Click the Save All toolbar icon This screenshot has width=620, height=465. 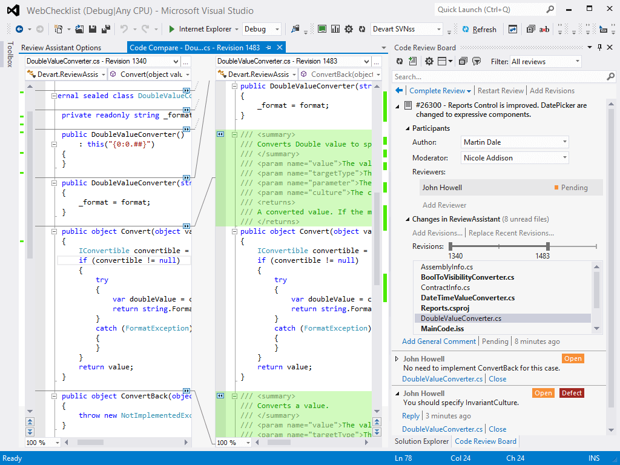coord(106,29)
